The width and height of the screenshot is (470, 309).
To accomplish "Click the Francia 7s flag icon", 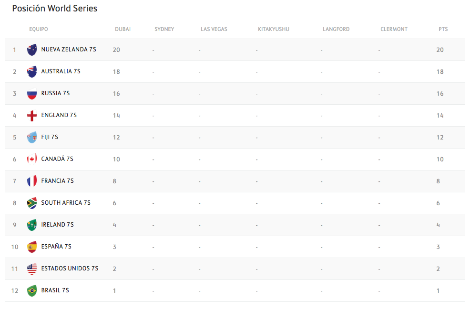I will [32, 181].
